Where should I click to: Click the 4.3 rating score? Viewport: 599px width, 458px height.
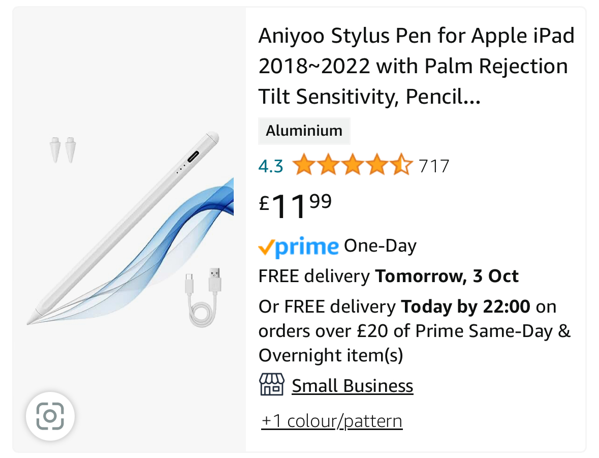coord(271,166)
